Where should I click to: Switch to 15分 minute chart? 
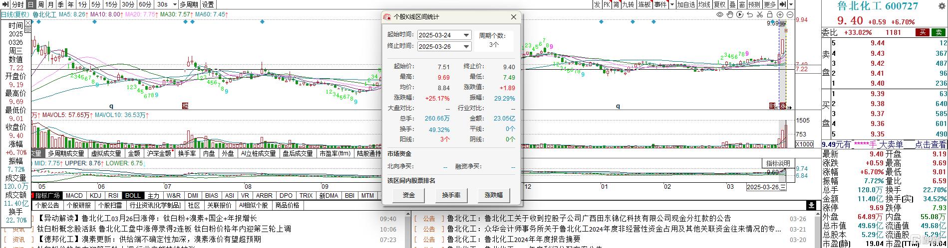point(112,4)
